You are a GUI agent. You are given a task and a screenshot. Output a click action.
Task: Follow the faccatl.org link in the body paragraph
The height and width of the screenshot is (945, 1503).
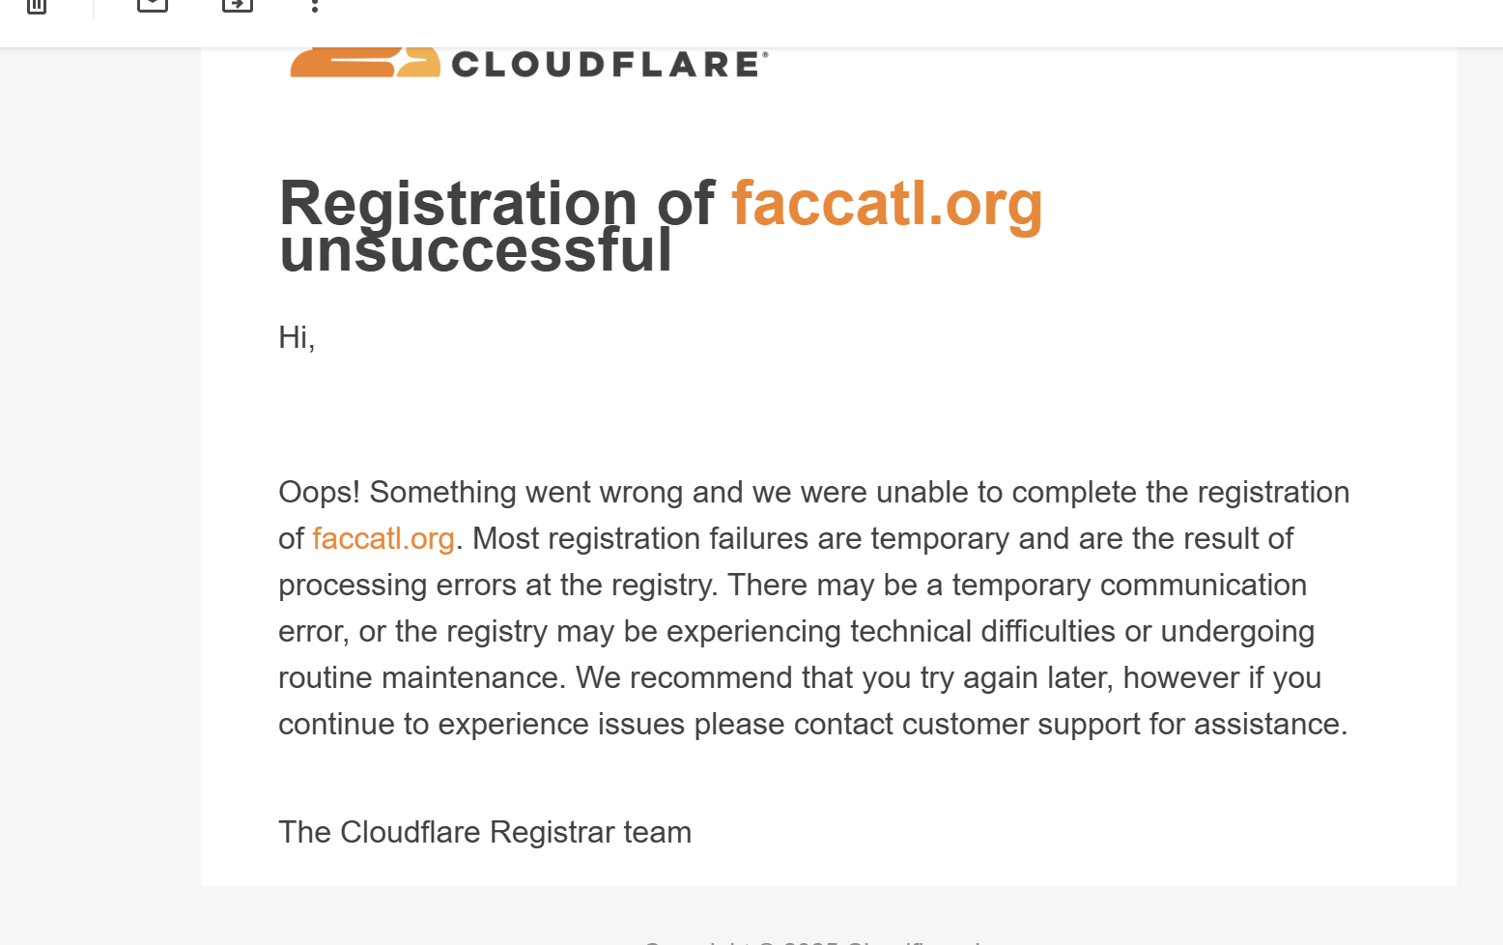pos(383,538)
